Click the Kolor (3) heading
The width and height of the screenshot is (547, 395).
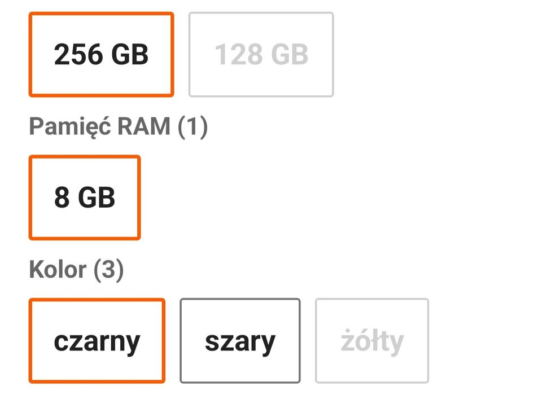[76, 270]
